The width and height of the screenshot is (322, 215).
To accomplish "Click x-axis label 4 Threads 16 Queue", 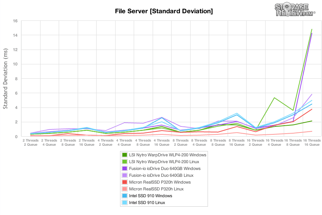I will pos(162,143).
